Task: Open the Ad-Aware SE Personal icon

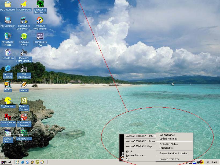Action: 24,117
